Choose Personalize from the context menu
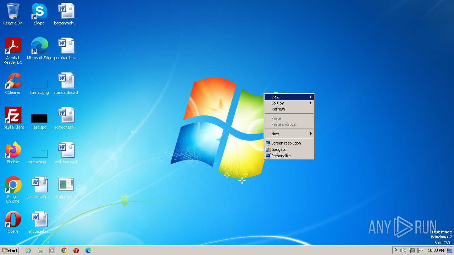 click(289, 156)
